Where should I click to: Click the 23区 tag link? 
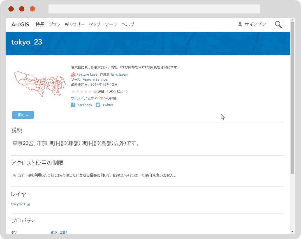pos(64,233)
